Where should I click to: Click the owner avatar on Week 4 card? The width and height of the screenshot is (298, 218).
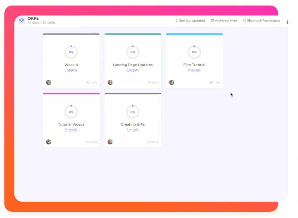tap(49, 82)
